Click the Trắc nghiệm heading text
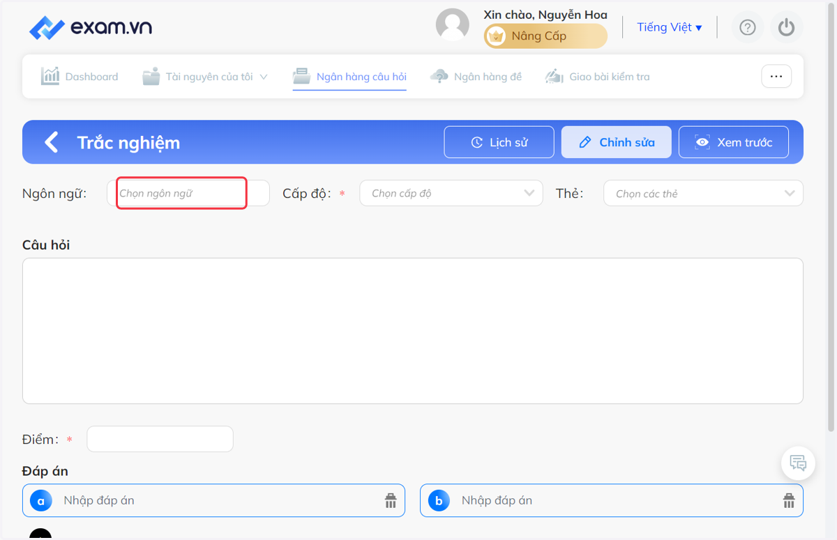 (x=128, y=142)
